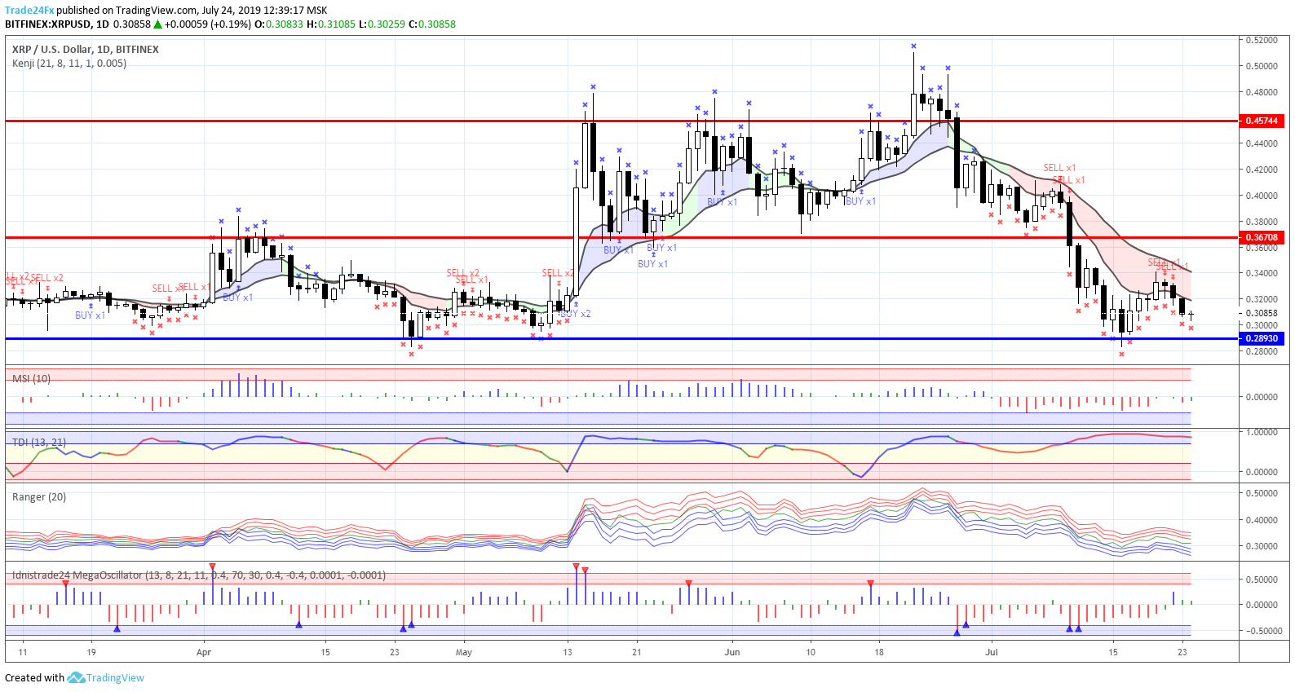1295x692 pixels.
Task: Select the BITFINEX:XRPUSD, 1D symbol header
Action: [57, 24]
